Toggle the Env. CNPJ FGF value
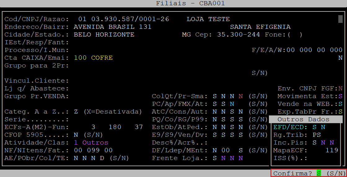The width and height of the screenshot is (347, 177). tap(340, 88)
